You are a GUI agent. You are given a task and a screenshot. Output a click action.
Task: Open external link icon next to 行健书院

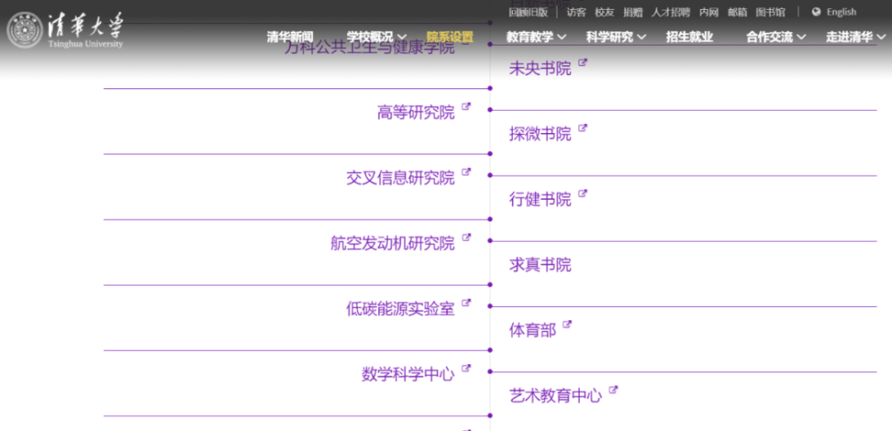[x=582, y=194]
